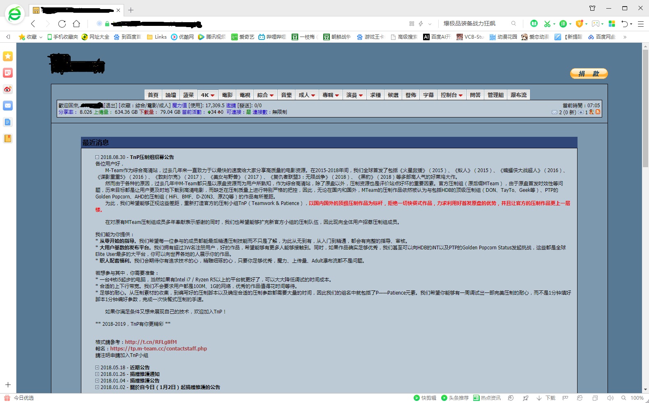Open the red news icon in sidebar
649x403 pixels.
[x=8, y=73]
